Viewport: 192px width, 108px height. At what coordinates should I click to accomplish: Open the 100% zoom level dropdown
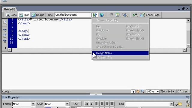point(153,91)
